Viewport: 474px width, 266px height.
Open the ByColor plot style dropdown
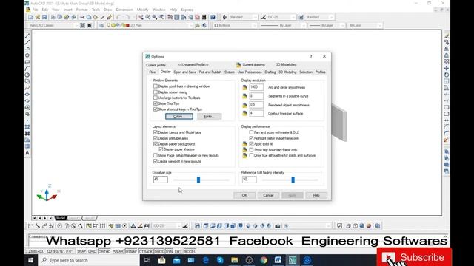(365, 25)
